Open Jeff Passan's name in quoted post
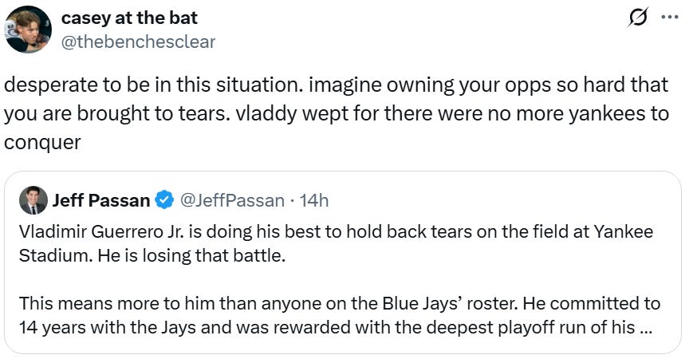The height and width of the screenshot is (359, 689). click(101, 200)
